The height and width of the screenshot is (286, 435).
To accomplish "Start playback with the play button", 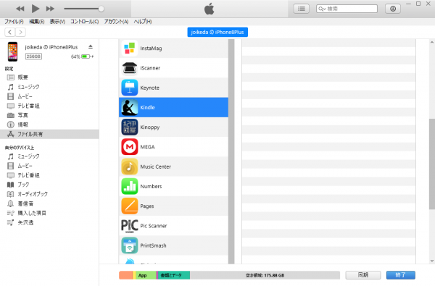I will tap(36, 9).
